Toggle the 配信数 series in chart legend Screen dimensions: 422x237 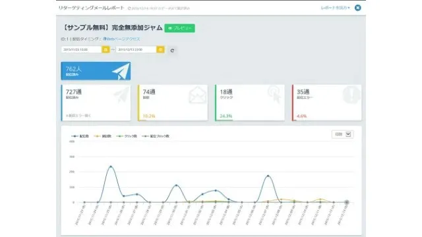(x=80, y=136)
